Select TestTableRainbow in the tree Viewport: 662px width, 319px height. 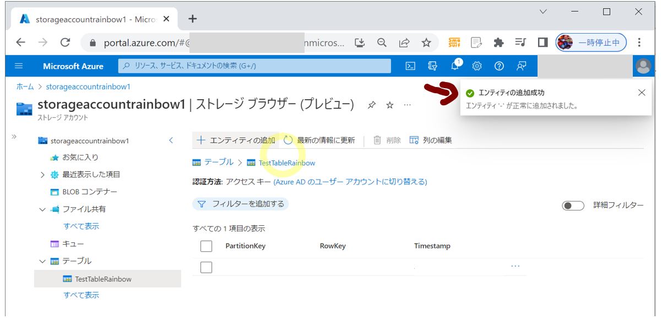click(107, 279)
